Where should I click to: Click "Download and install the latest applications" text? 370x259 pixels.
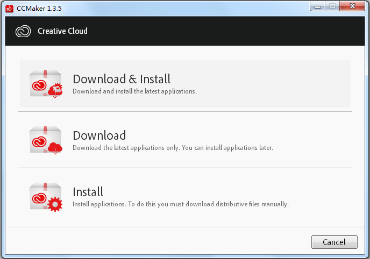click(134, 91)
